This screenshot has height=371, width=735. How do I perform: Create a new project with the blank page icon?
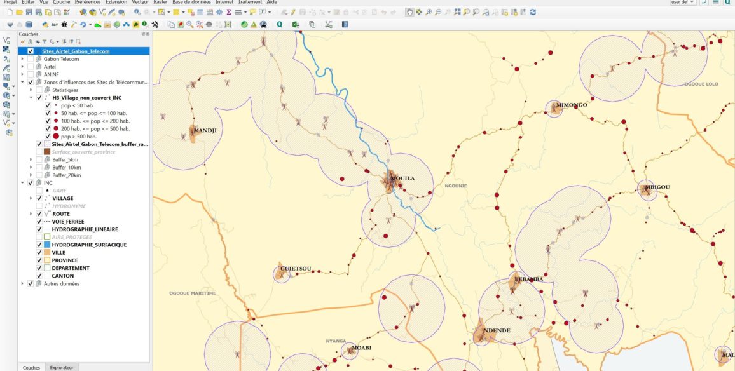(10, 12)
